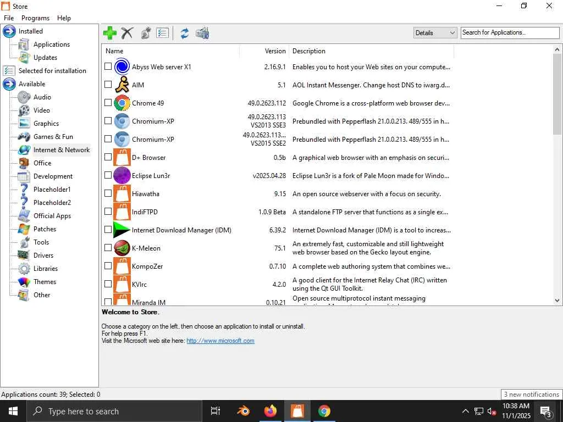
Task: Select the Drivers circuit board icon
Action: pyautogui.click(x=24, y=255)
